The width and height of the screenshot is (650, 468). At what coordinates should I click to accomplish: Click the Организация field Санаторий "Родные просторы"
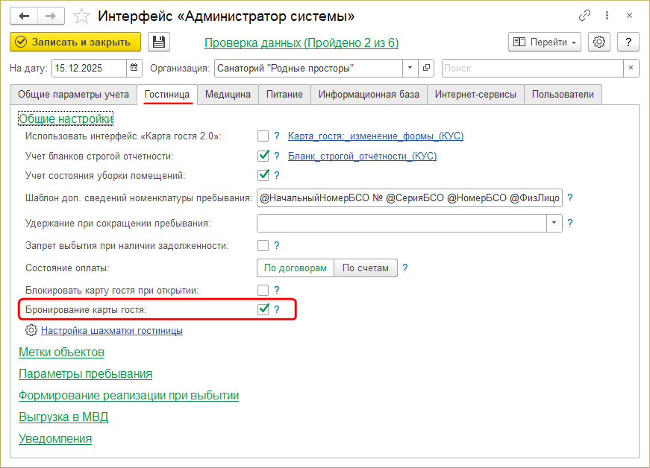tap(309, 69)
